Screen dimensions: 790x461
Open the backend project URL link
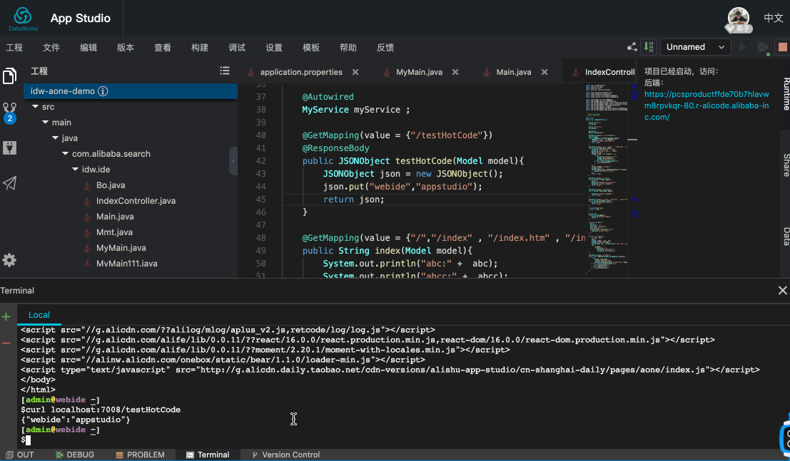[707, 105]
